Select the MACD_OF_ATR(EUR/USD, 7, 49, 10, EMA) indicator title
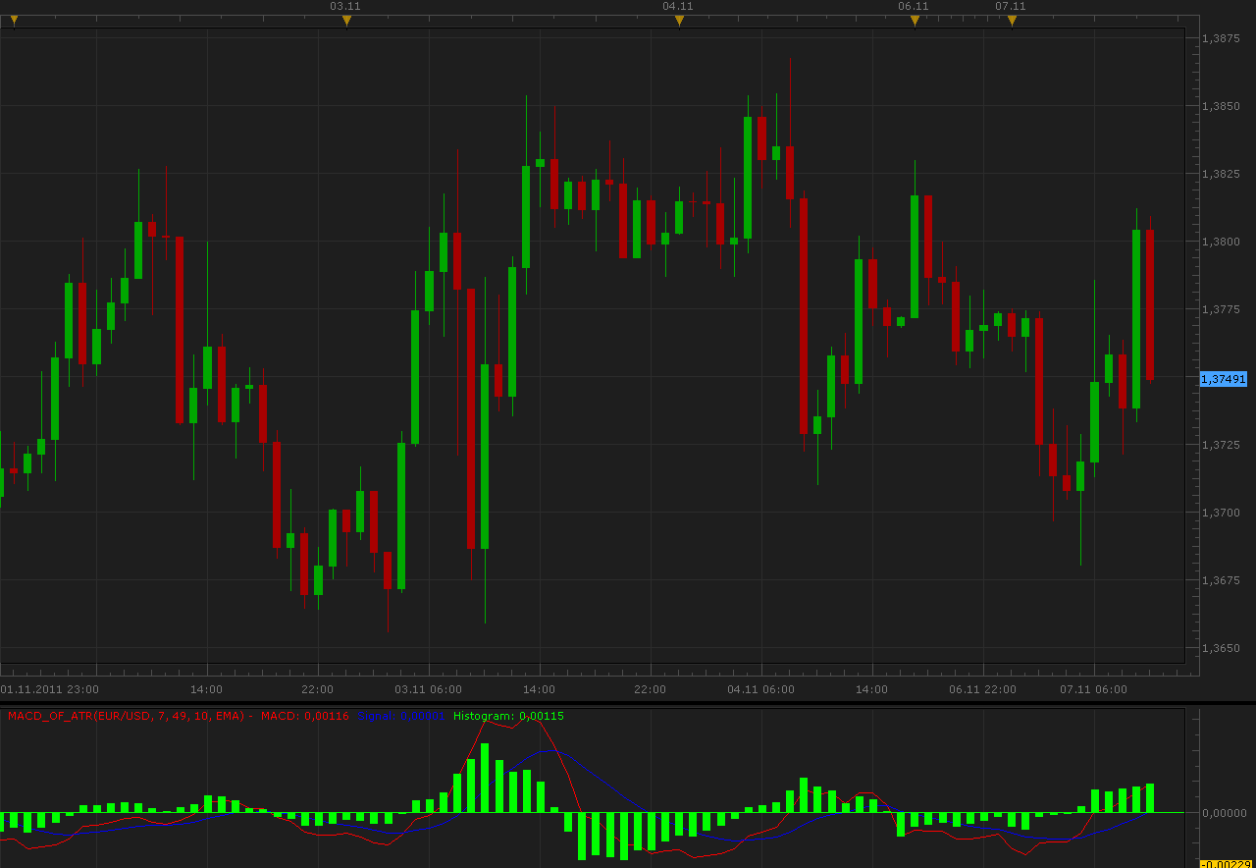The height and width of the screenshot is (868, 1256). 127,716
